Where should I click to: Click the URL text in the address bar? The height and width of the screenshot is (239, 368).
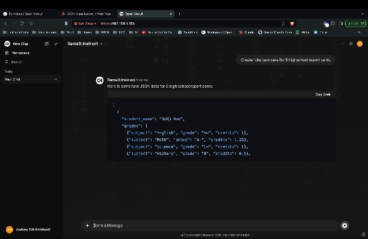tap(118, 23)
